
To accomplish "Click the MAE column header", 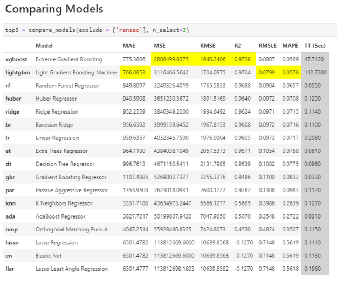I will [129, 46].
